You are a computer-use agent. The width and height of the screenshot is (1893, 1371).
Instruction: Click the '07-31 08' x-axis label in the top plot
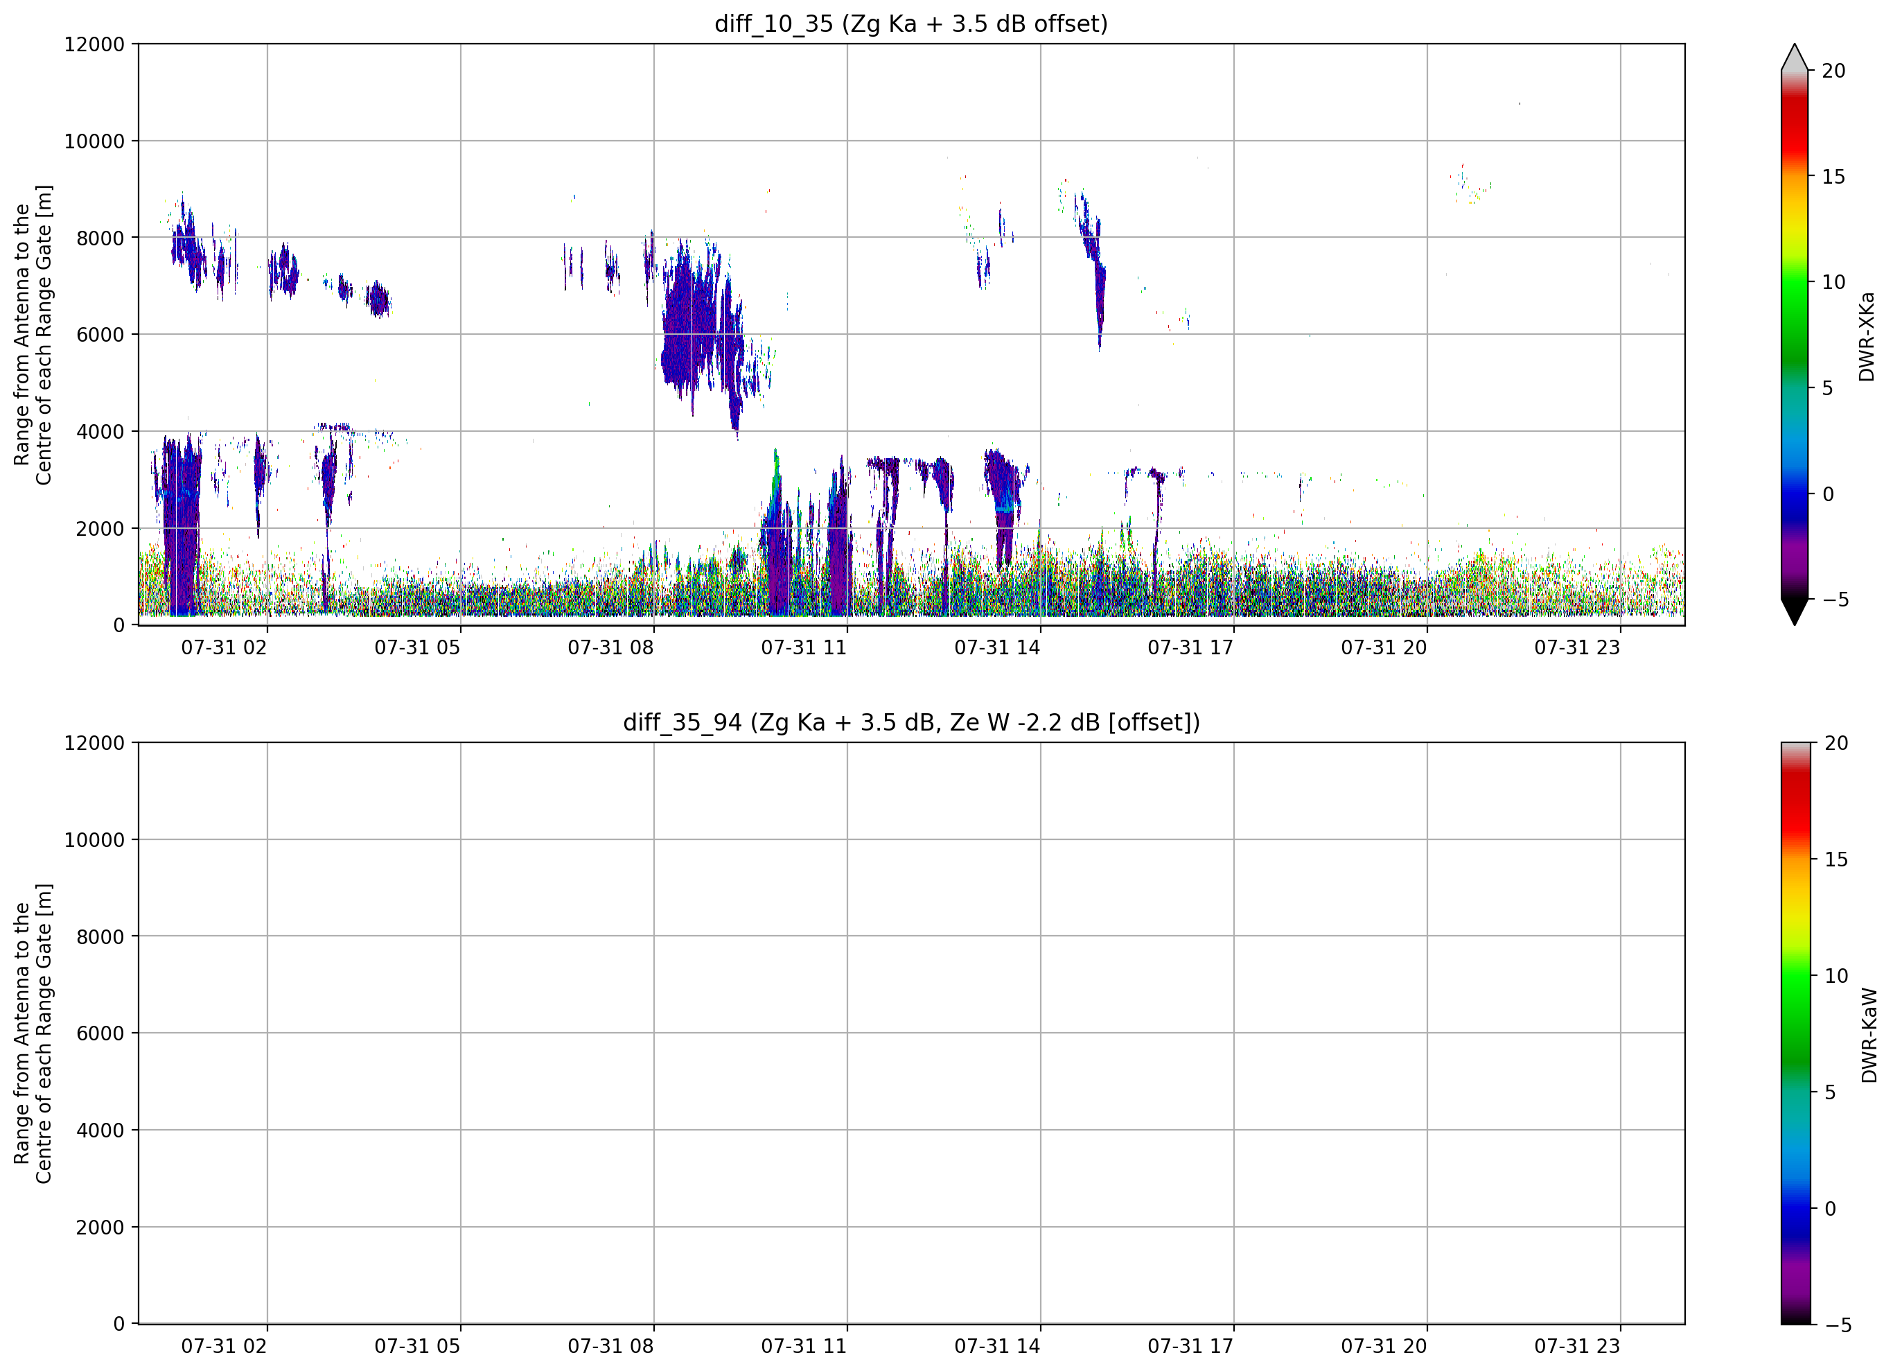click(x=610, y=648)
